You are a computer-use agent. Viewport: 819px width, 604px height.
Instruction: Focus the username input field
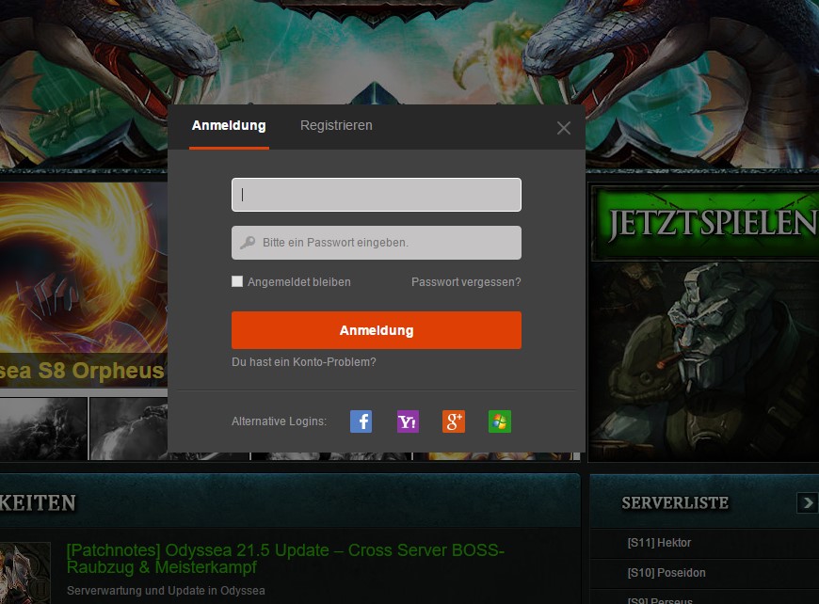click(377, 195)
